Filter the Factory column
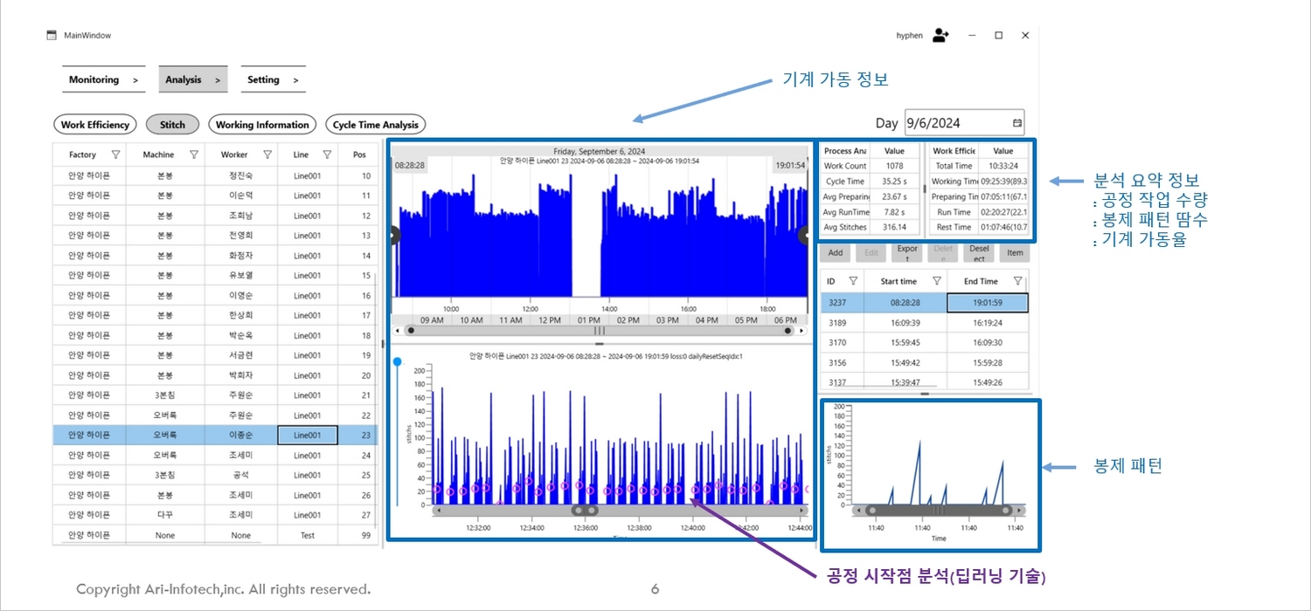 [115, 154]
